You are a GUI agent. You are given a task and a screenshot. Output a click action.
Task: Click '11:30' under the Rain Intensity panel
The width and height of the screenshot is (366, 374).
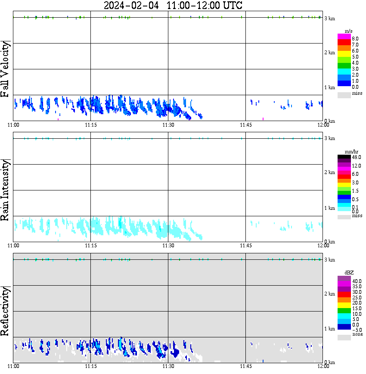tap(168, 246)
